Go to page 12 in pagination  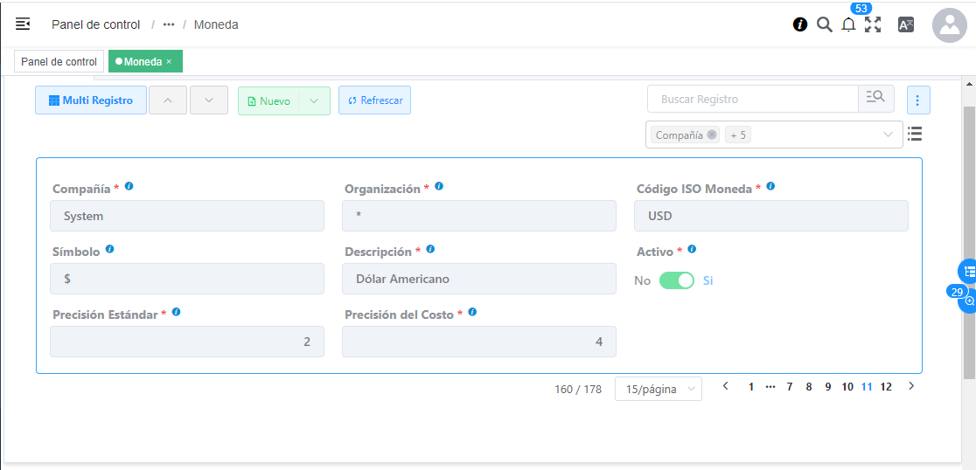886,387
